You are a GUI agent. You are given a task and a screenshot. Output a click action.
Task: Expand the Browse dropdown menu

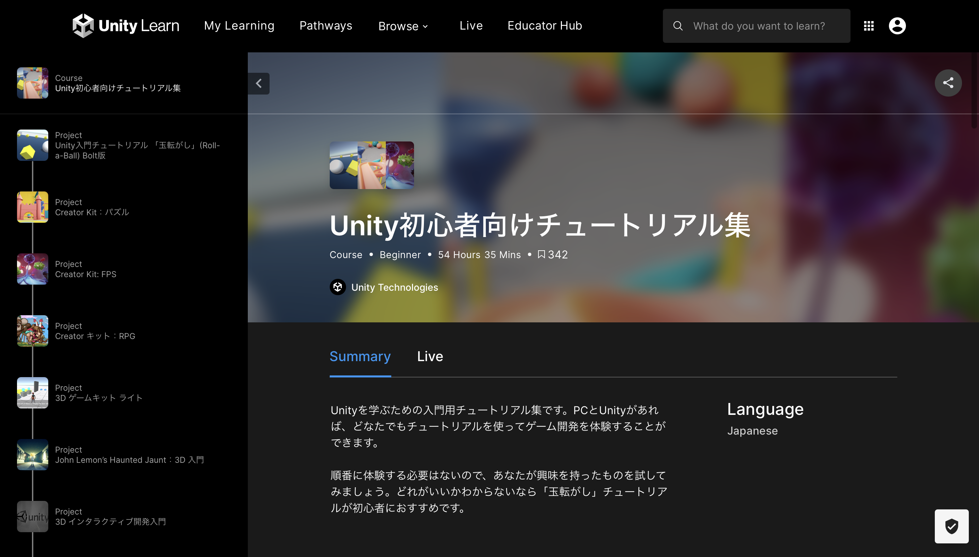click(x=403, y=26)
